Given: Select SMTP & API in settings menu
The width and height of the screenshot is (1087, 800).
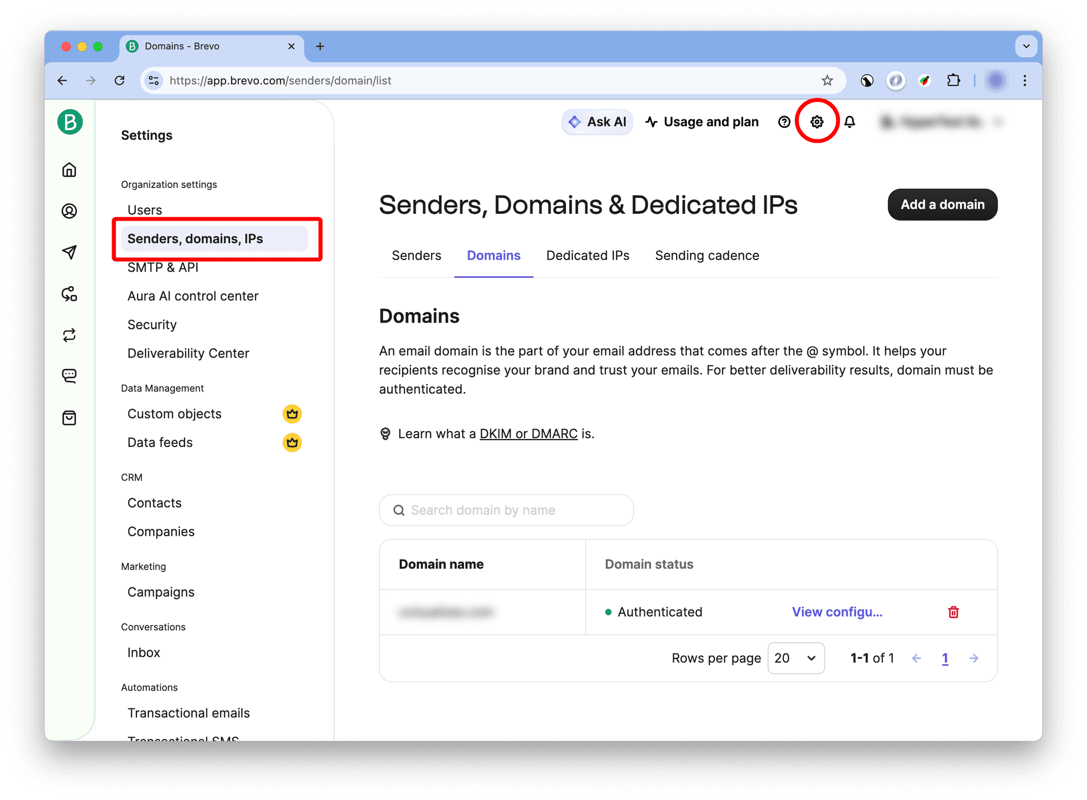Looking at the screenshot, I should tap(163, 268).
